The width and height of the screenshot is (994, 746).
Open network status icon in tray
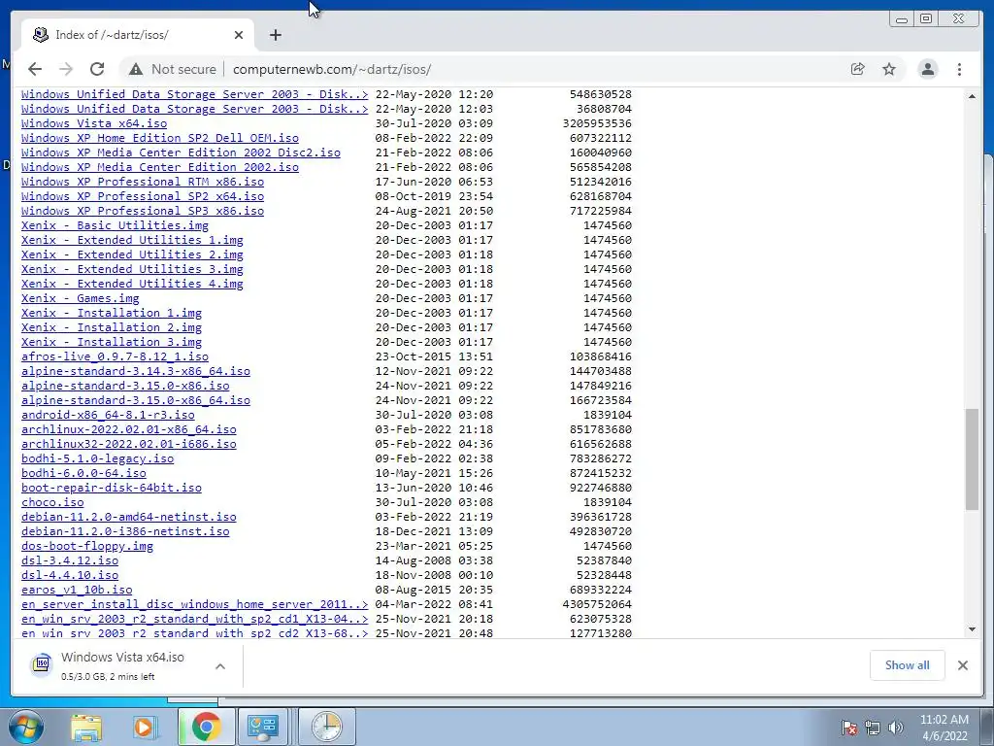(x=873, y=727)
